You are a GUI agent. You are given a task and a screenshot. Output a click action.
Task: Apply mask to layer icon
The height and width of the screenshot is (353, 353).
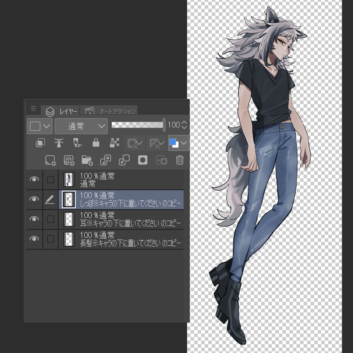pyautogui.click(x=161, y=160)
